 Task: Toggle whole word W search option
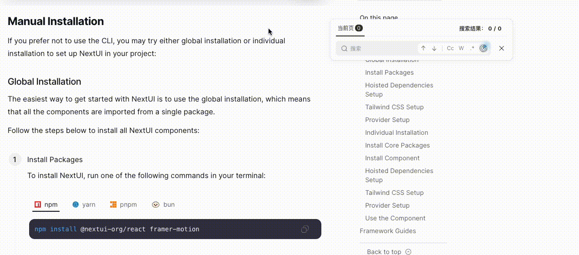(x=461, y=48)
